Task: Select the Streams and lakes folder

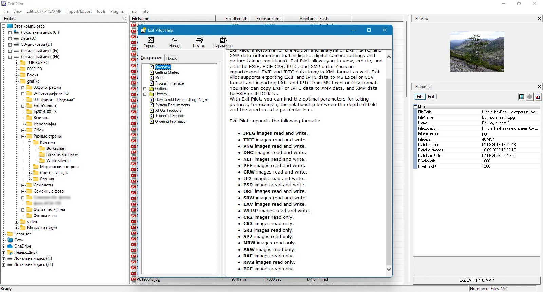Action: tap(62, 154)
